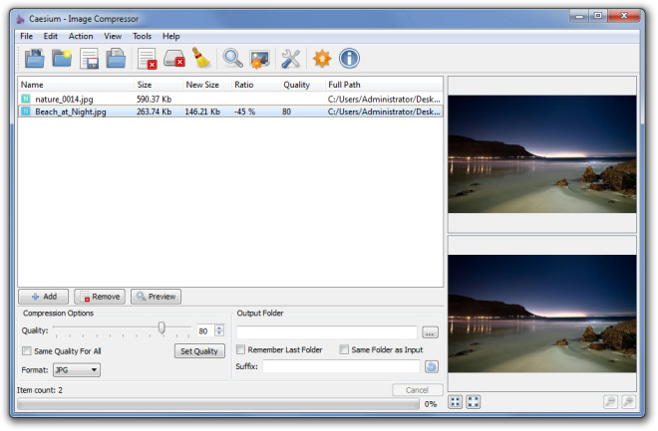This screenshot has width=658, height=431.
Task: Click the blue info About icon
Action: coord(349,59)
